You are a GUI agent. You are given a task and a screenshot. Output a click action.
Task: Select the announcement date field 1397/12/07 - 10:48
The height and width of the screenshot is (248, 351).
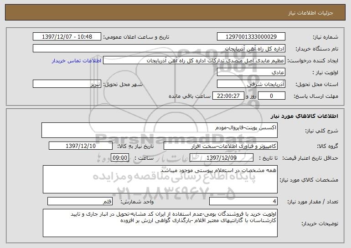click(x=67, y=37)
